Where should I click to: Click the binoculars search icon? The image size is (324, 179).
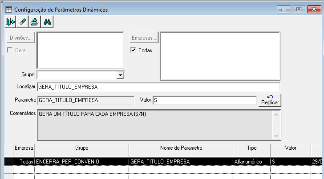pyautogui.click(x=47, y=22)
